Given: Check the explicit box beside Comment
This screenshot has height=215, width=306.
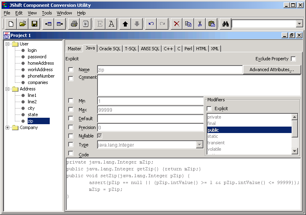Looking at the screenshot, I should (x=71, y=78).
